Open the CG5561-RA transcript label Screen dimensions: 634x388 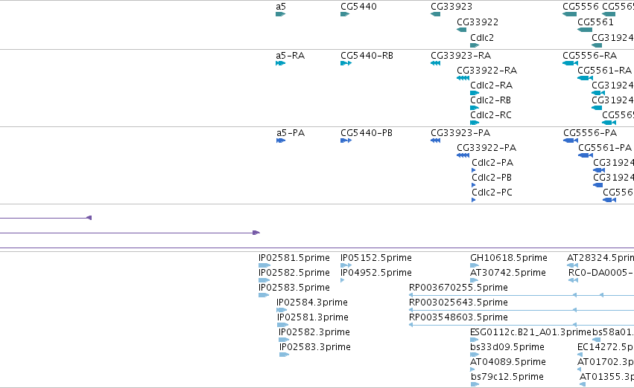coord(604,71)
